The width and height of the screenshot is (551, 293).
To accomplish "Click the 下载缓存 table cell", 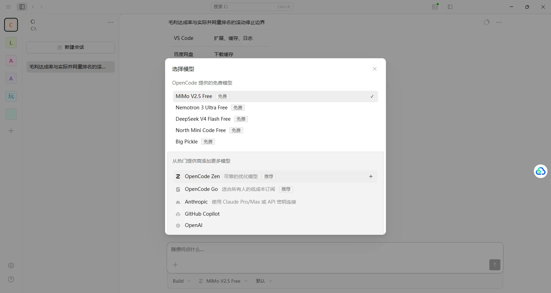I will click(223, 54).
